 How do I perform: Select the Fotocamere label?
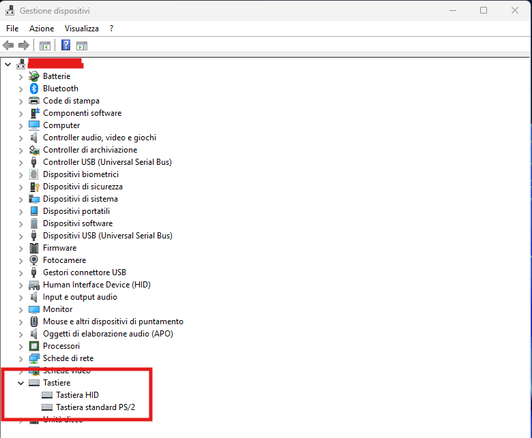coord(65,260)
